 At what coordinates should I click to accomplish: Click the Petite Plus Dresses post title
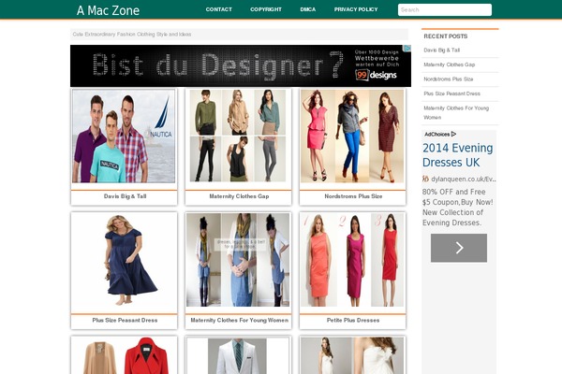353,321
